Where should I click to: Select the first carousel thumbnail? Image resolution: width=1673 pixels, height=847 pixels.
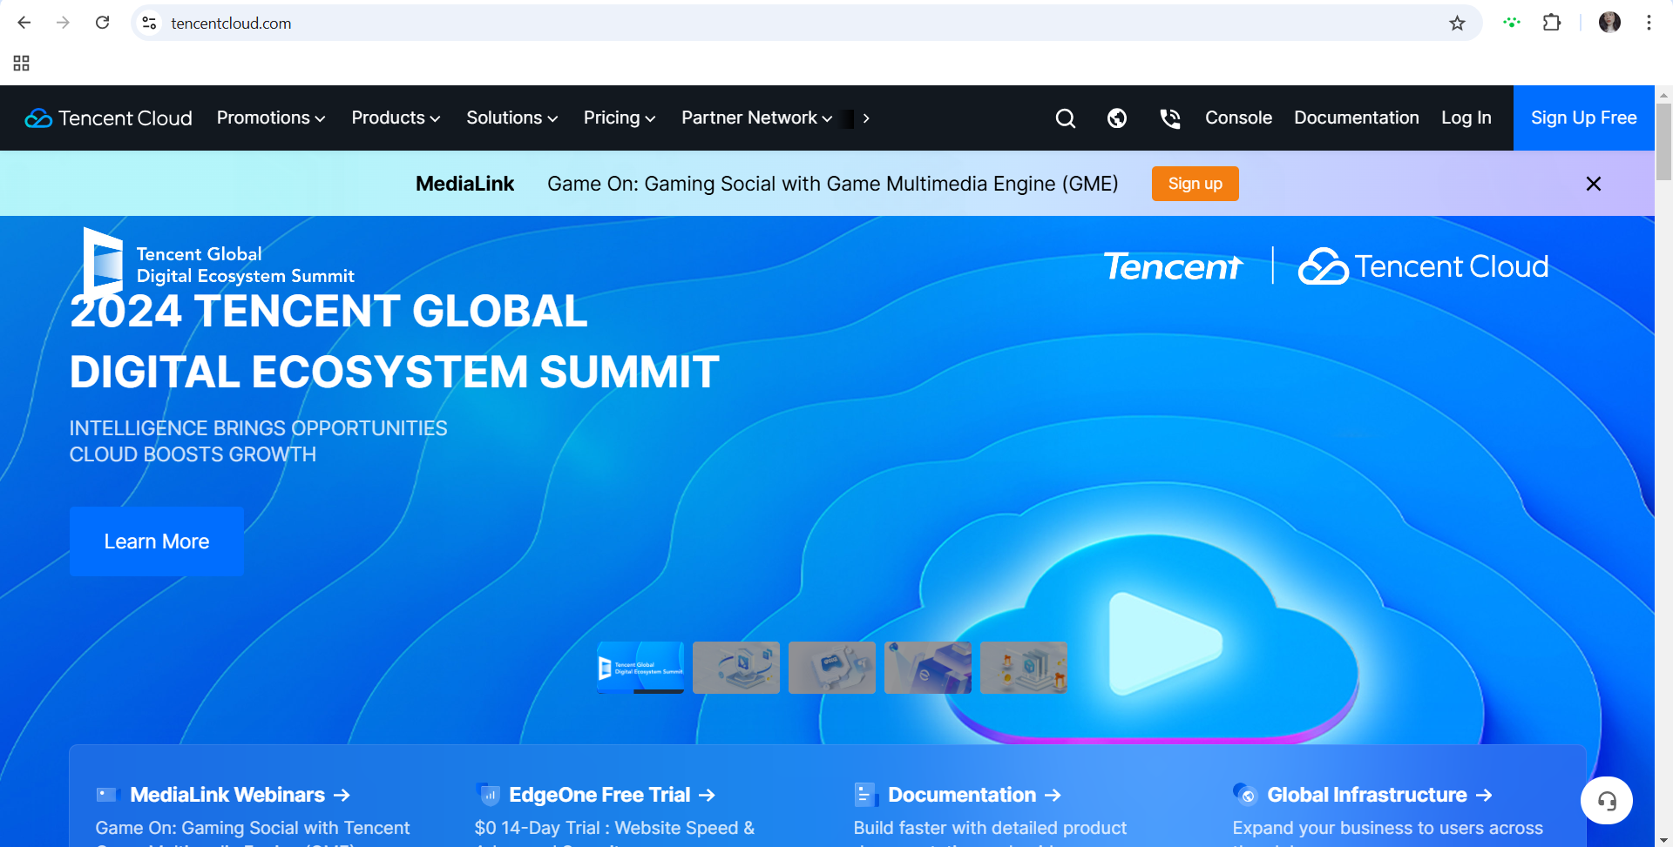(x=640, y=668)
